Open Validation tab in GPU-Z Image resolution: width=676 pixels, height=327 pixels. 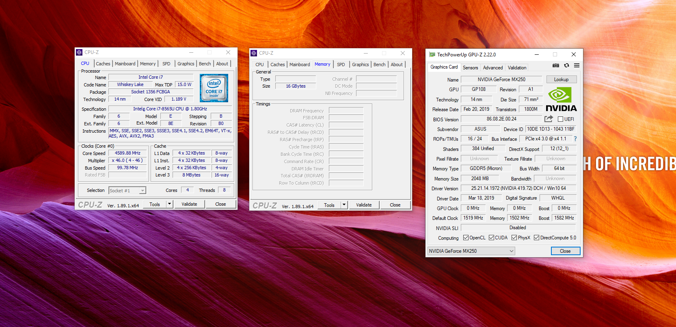(x=517, y=68)
